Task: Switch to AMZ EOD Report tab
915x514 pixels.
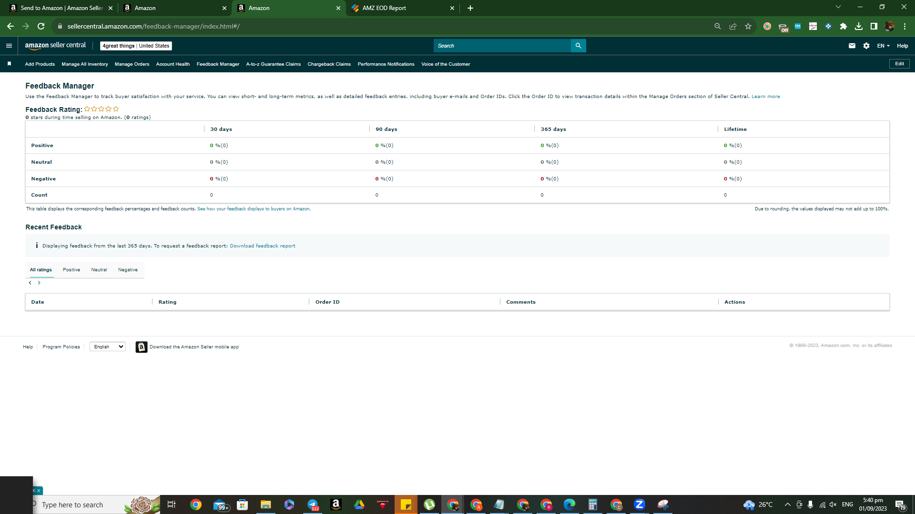Action: [x=403, y=8]
